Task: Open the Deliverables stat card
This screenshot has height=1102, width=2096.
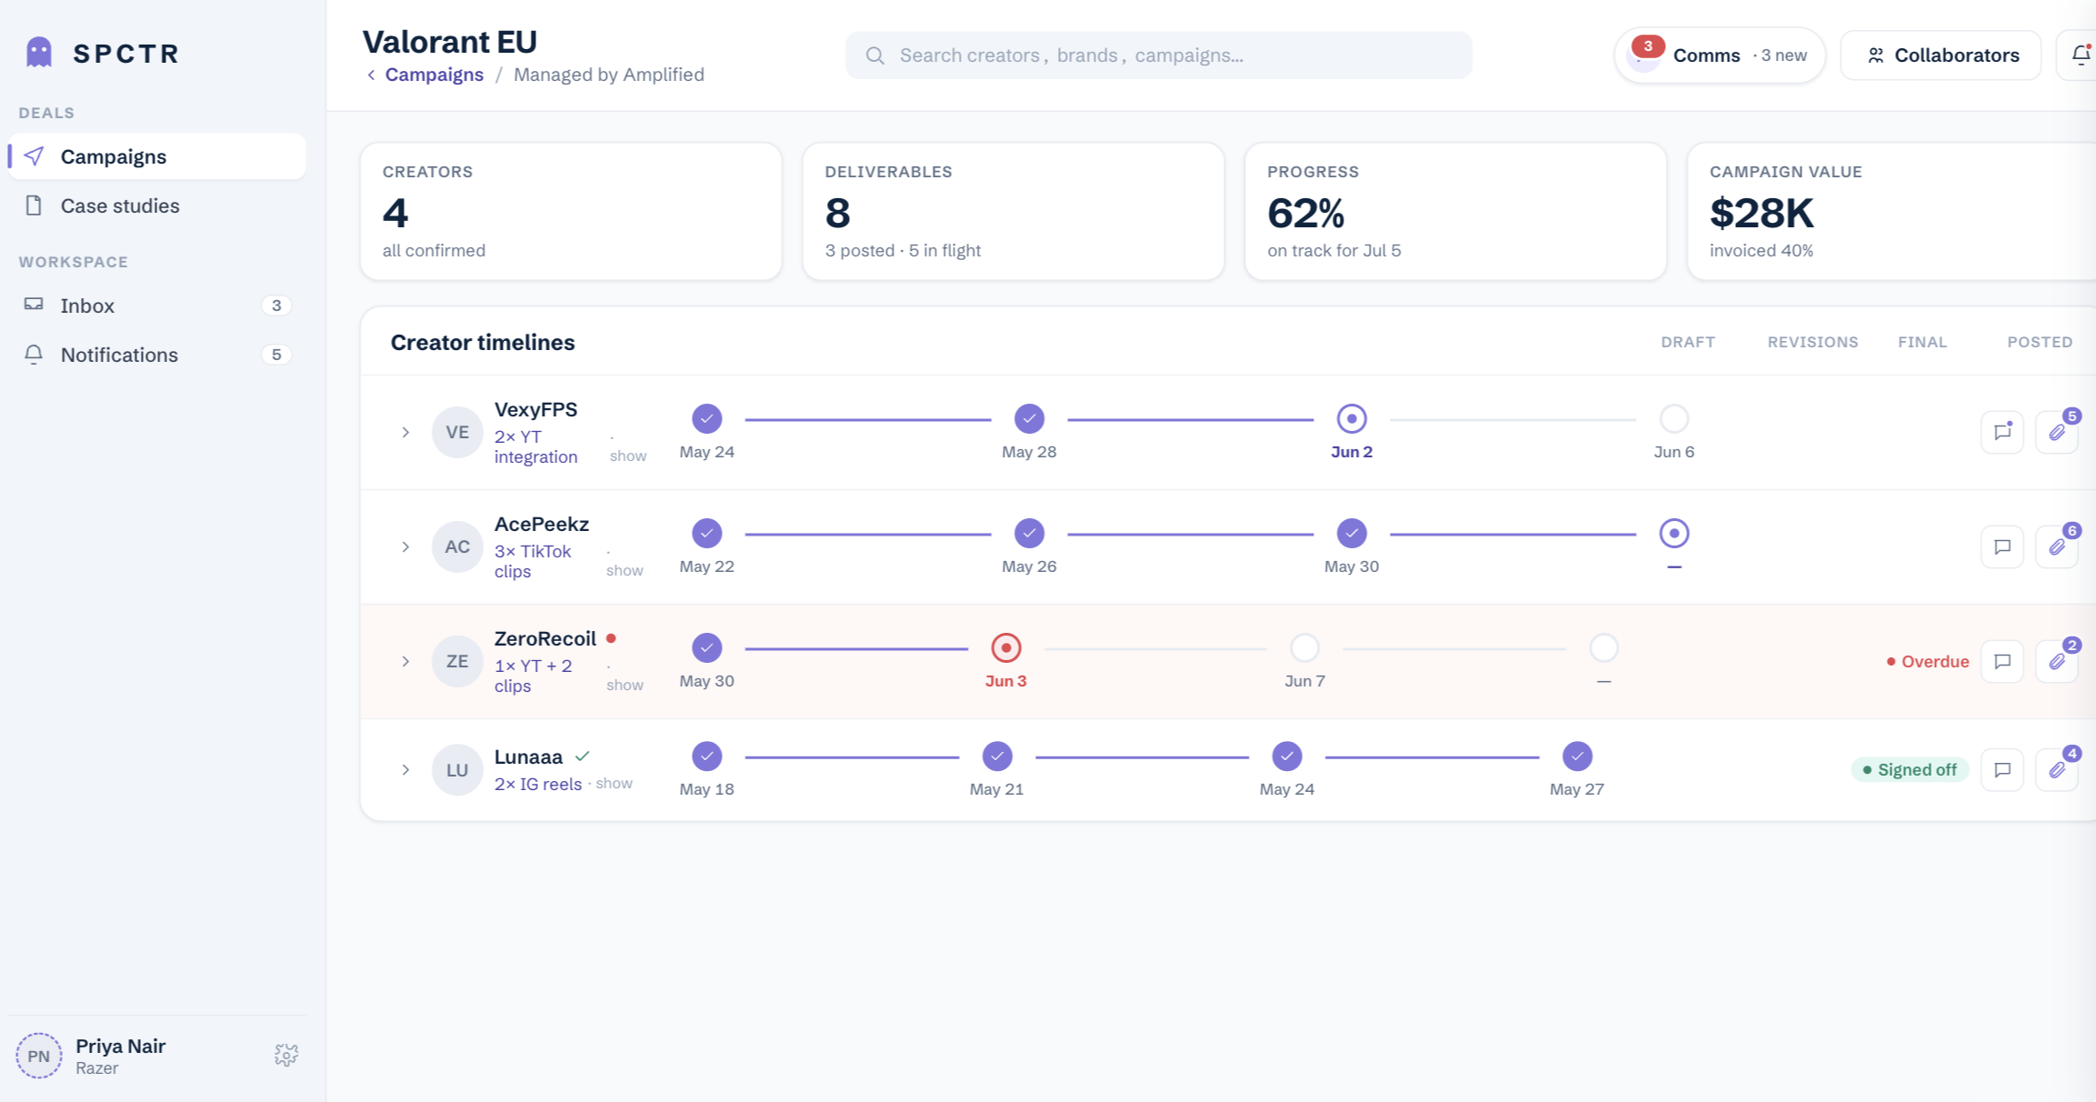Action: (x=1013, y=211)
